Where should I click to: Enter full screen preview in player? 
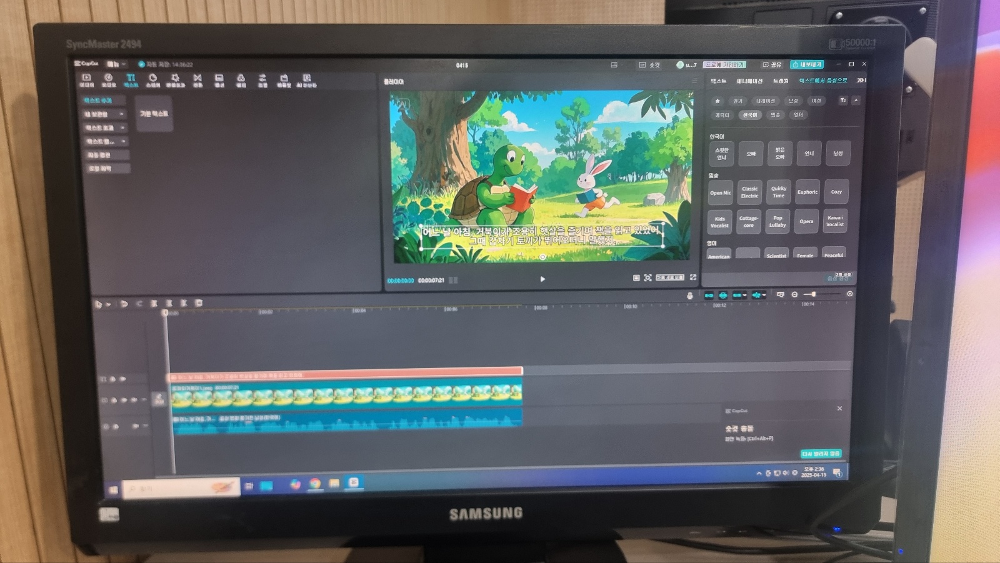tap(692, 277)
